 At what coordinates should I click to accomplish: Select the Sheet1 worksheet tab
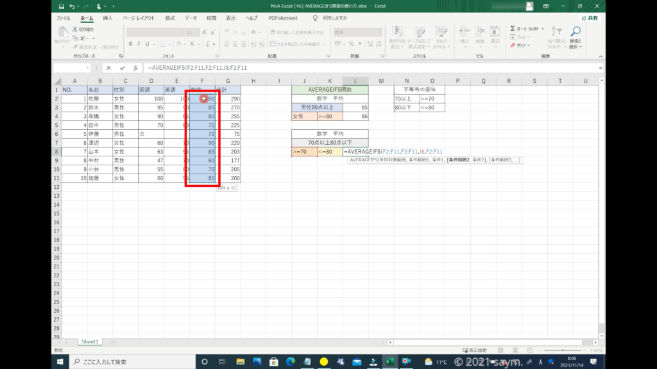coord(90,342)
